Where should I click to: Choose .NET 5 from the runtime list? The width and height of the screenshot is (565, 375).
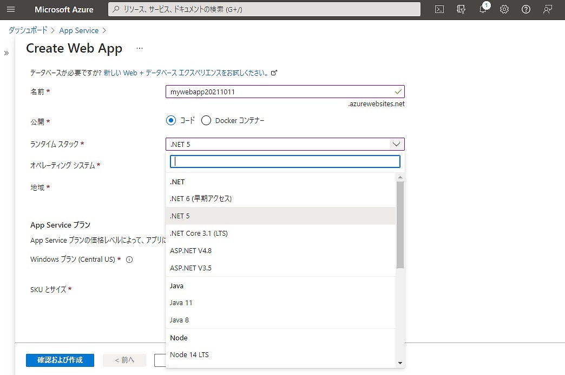click(x=281, y=216)
